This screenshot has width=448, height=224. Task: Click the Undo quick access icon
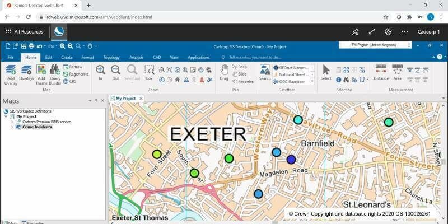pyautogui.click(x=39, y=46)
